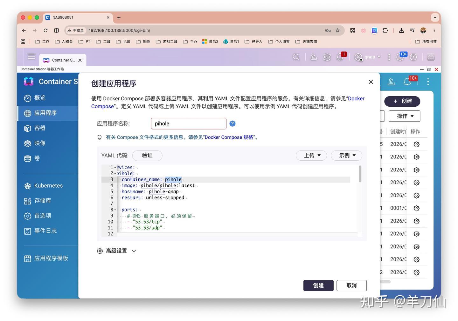Click the line "hostname: pihole-qnap"
Screen dimensions: 458x321
(150, 192)
